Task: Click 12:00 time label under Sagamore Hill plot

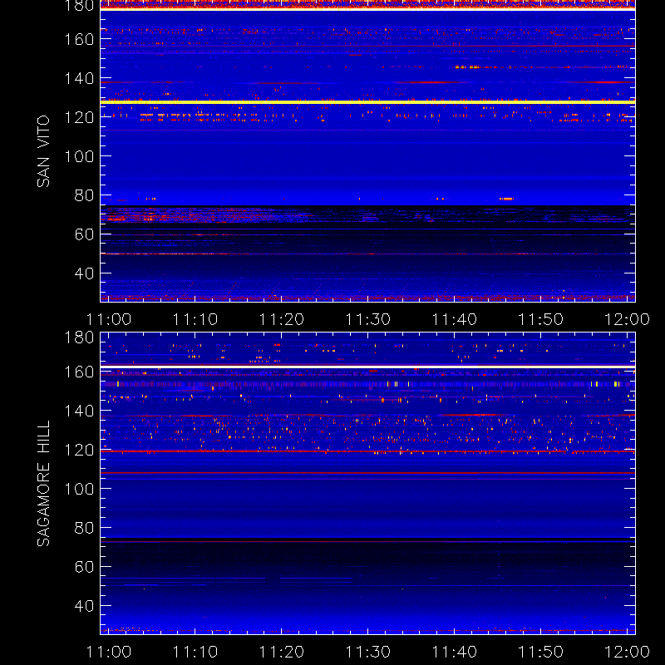Action: 627,652
